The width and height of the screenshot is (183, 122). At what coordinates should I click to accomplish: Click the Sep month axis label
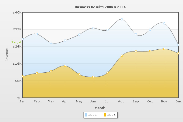[x=136, y=101]
